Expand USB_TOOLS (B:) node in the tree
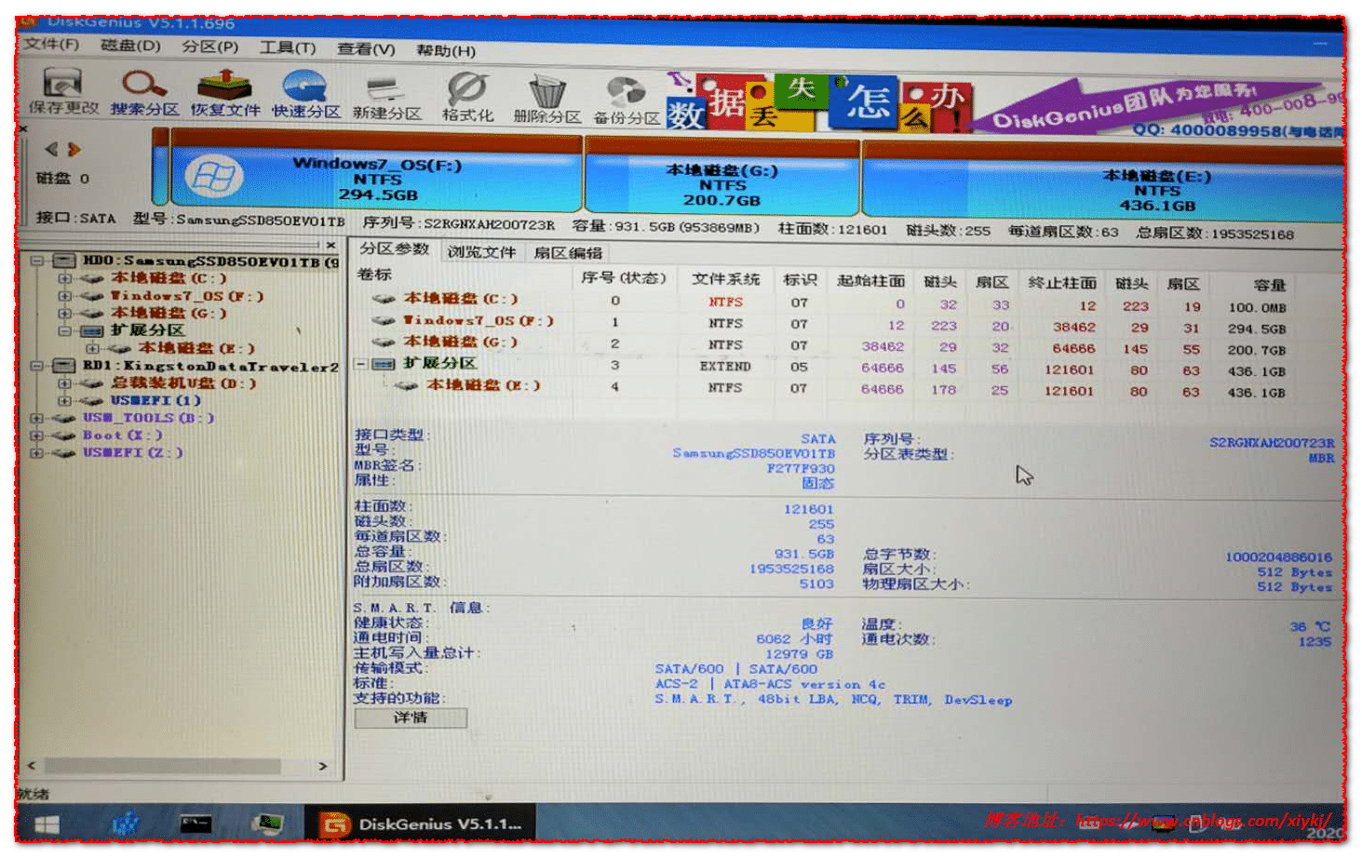 [36, 418]
